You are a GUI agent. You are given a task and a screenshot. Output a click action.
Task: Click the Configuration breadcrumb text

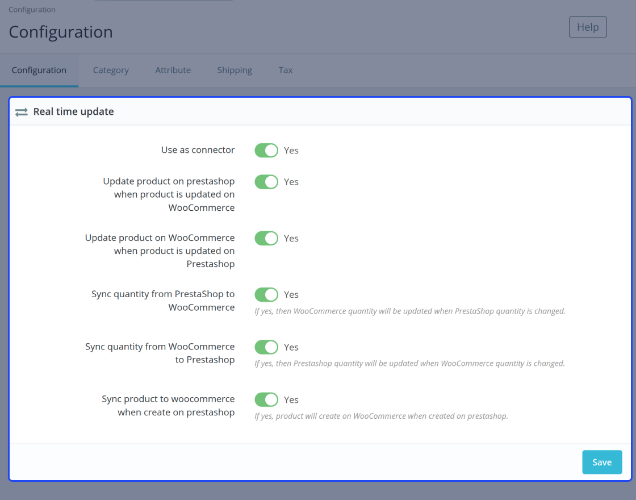[32, 10]
